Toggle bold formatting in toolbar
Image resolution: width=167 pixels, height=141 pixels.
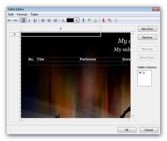[x=23, y=21]
